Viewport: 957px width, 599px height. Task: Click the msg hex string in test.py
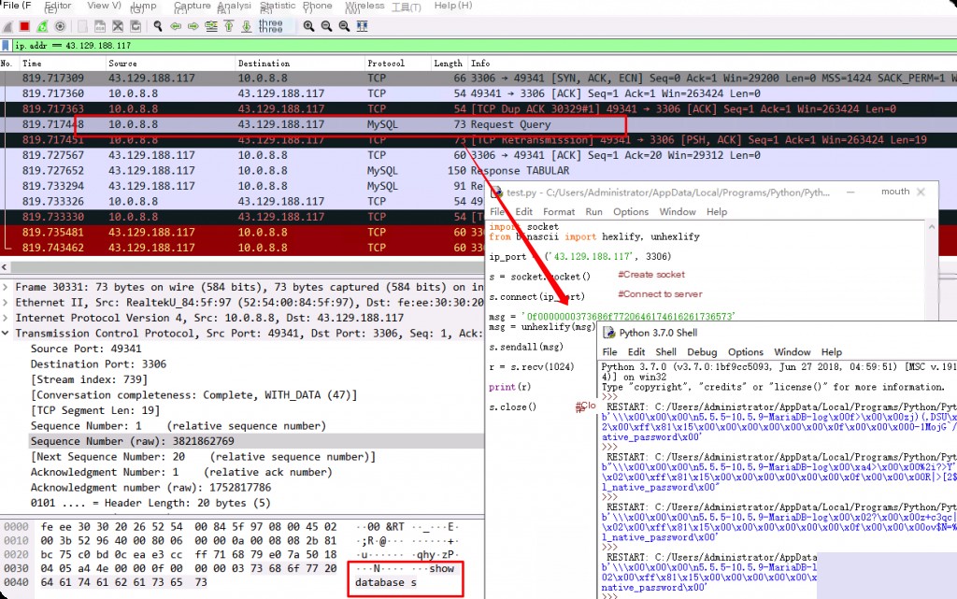point(631,317)
